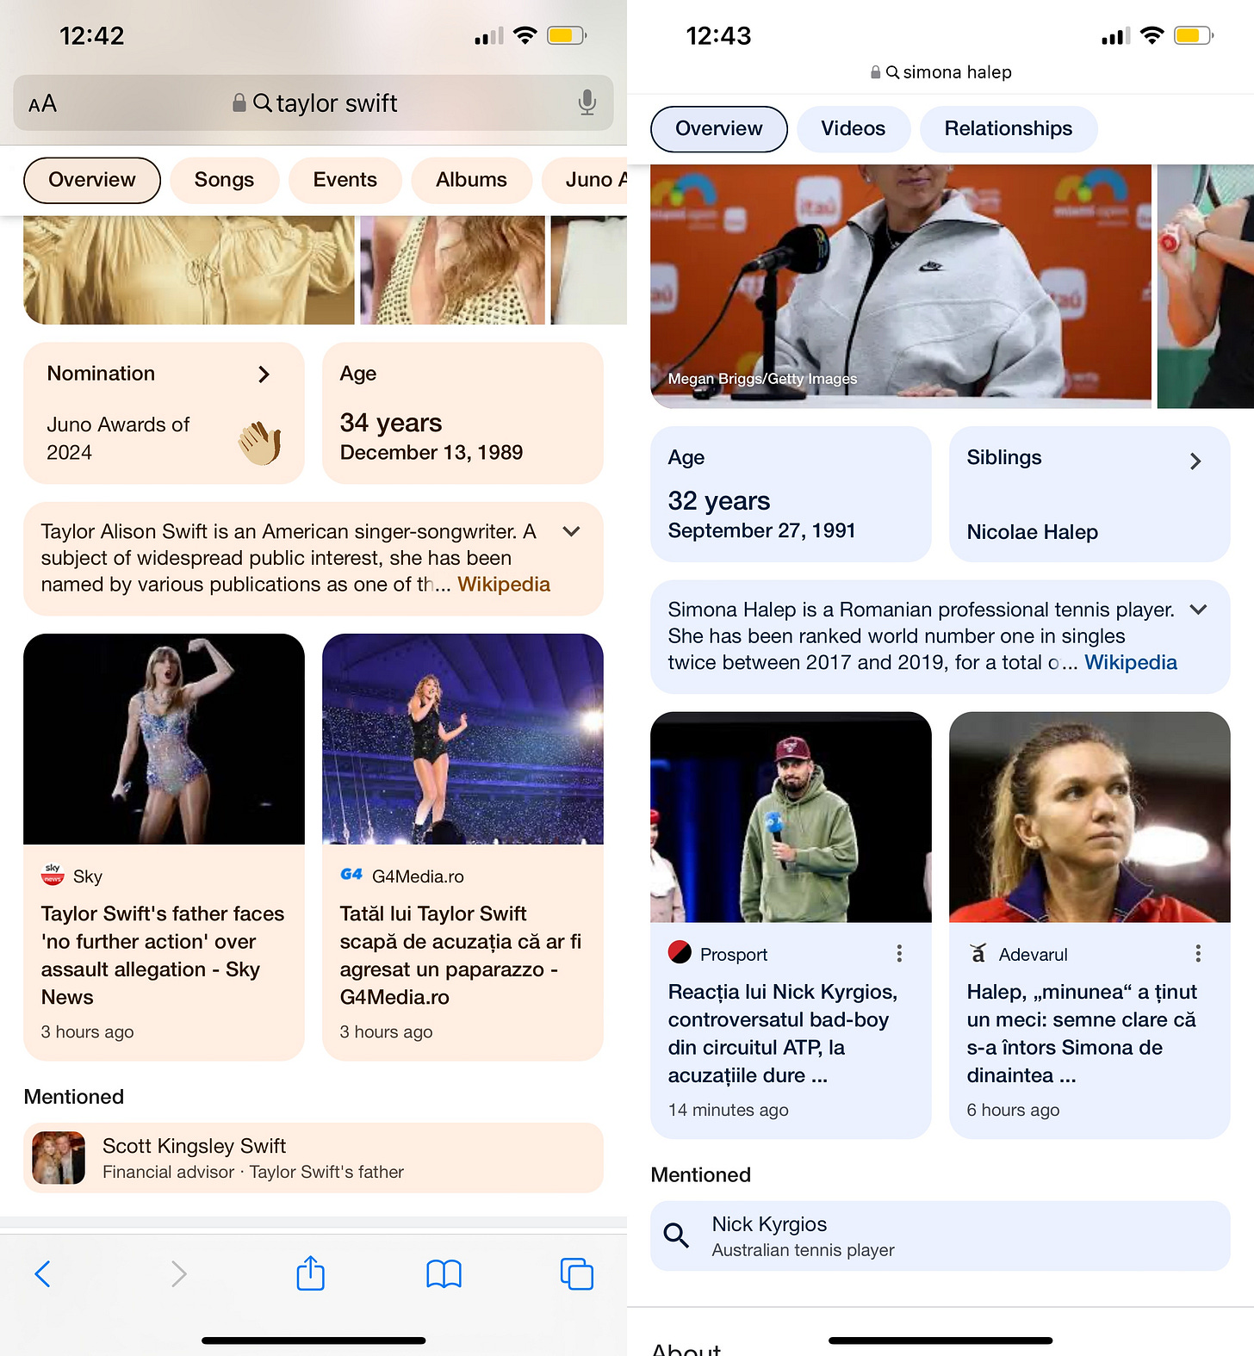This screenshot has width=1254, height=1356.
Task: Switch to the Songs tab
Action: click(224, 180)
